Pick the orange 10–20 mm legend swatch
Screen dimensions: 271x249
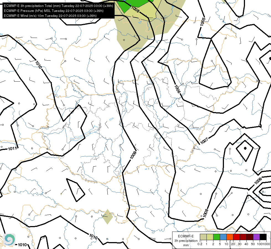coord(230,237)
